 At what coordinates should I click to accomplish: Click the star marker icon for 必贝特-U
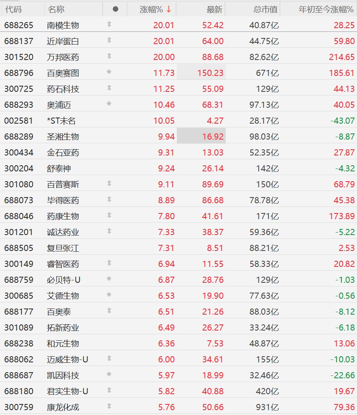(x=109, y=279)
